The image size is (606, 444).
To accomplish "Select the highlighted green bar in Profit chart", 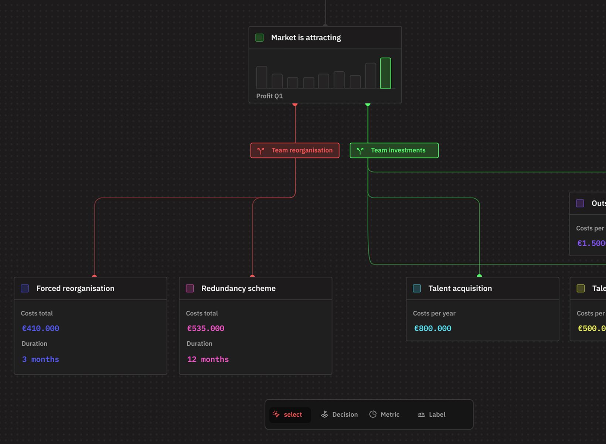I will pyautogui.click(x=385, y=73).
